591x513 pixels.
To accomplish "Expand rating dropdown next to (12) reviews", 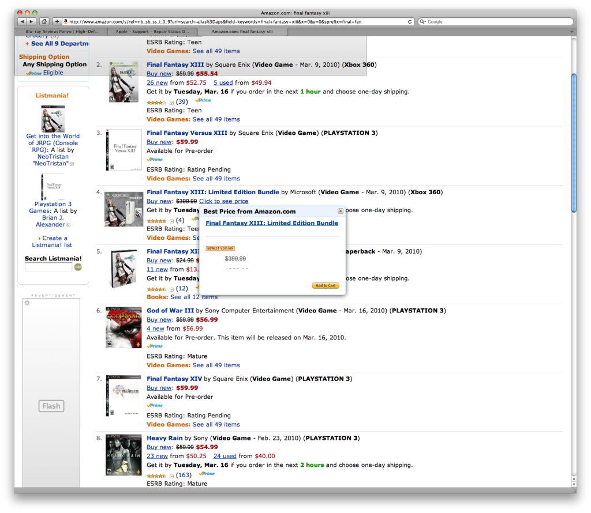I will [x=171, y=289].
